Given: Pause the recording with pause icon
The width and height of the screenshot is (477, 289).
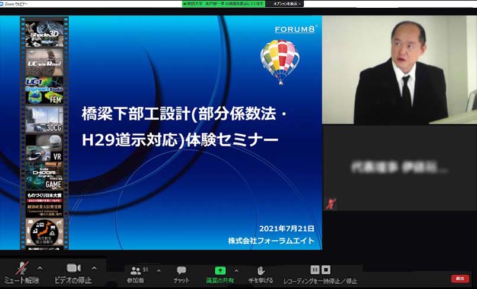Looking at the screenshot, I should pyautogui.click(x=315, y=269).
